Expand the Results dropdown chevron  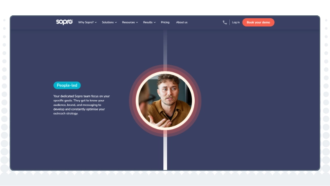155,22
